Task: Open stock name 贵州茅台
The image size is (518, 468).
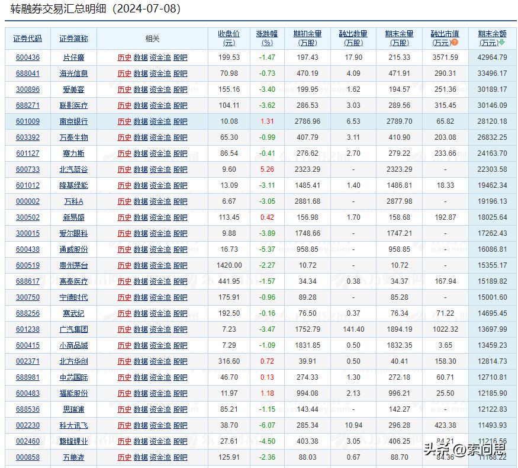Action: [73, 265]
